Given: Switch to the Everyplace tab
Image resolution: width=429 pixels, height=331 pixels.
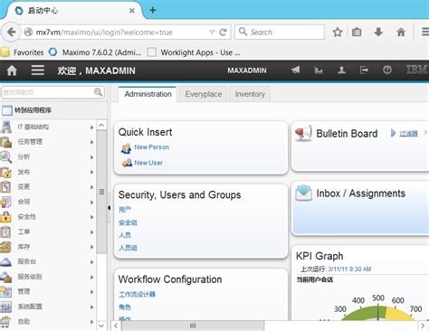Looking at the screenshot, I should (204, 94).
